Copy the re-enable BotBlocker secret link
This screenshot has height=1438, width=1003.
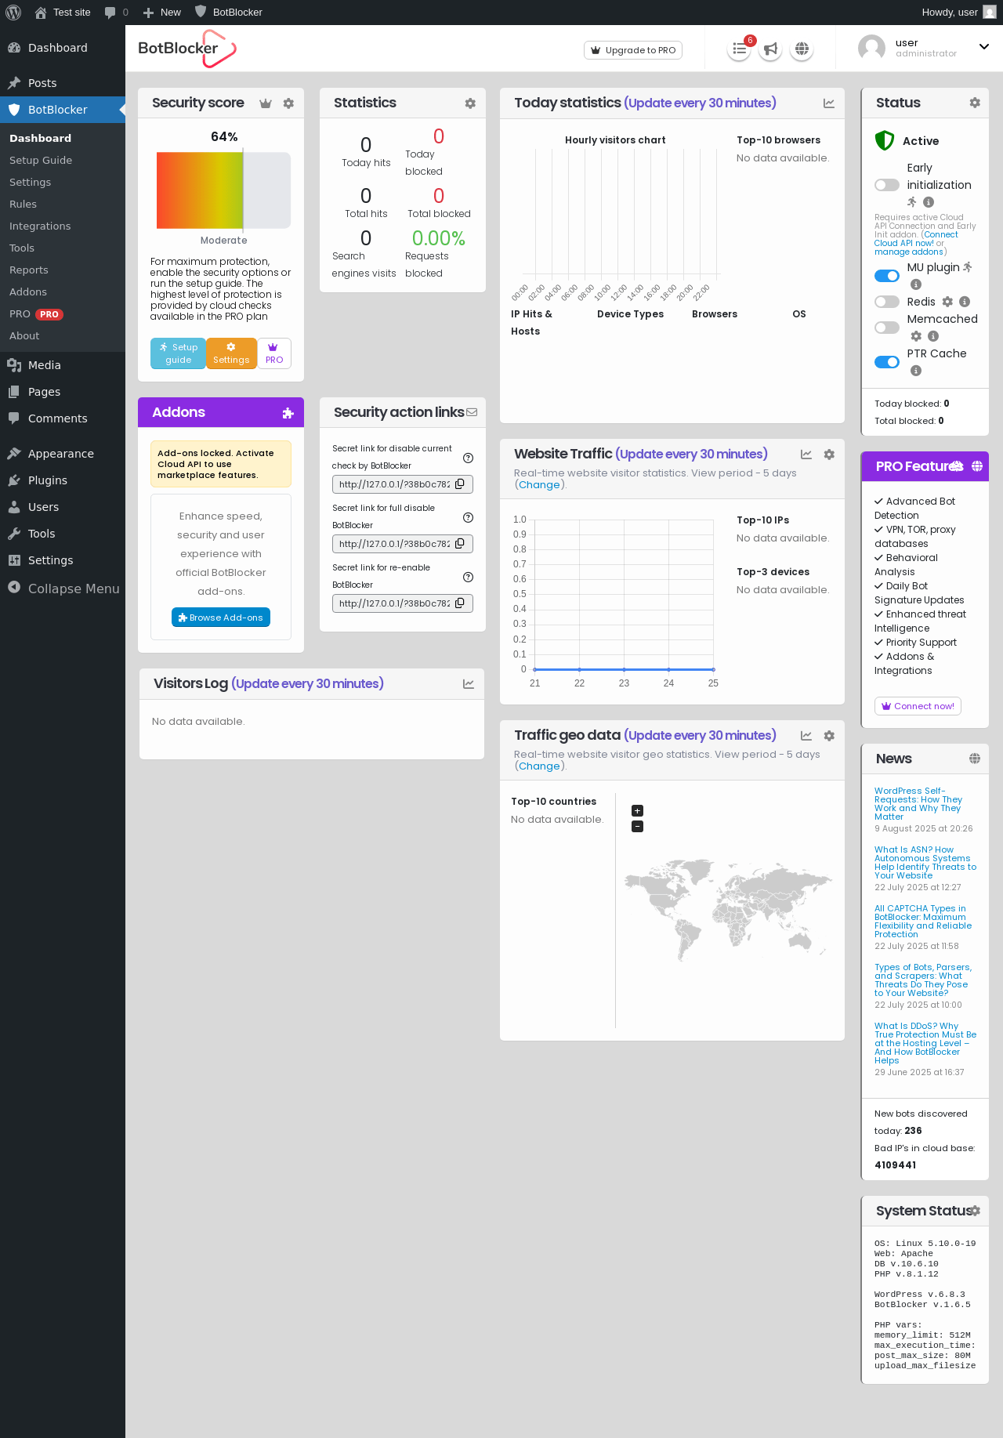(x=460, y=603)
